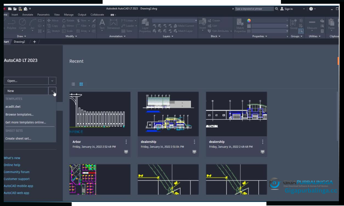344x206 pixels.
Task: Open the Parametric ribbon tab
Action: point(44,15)
